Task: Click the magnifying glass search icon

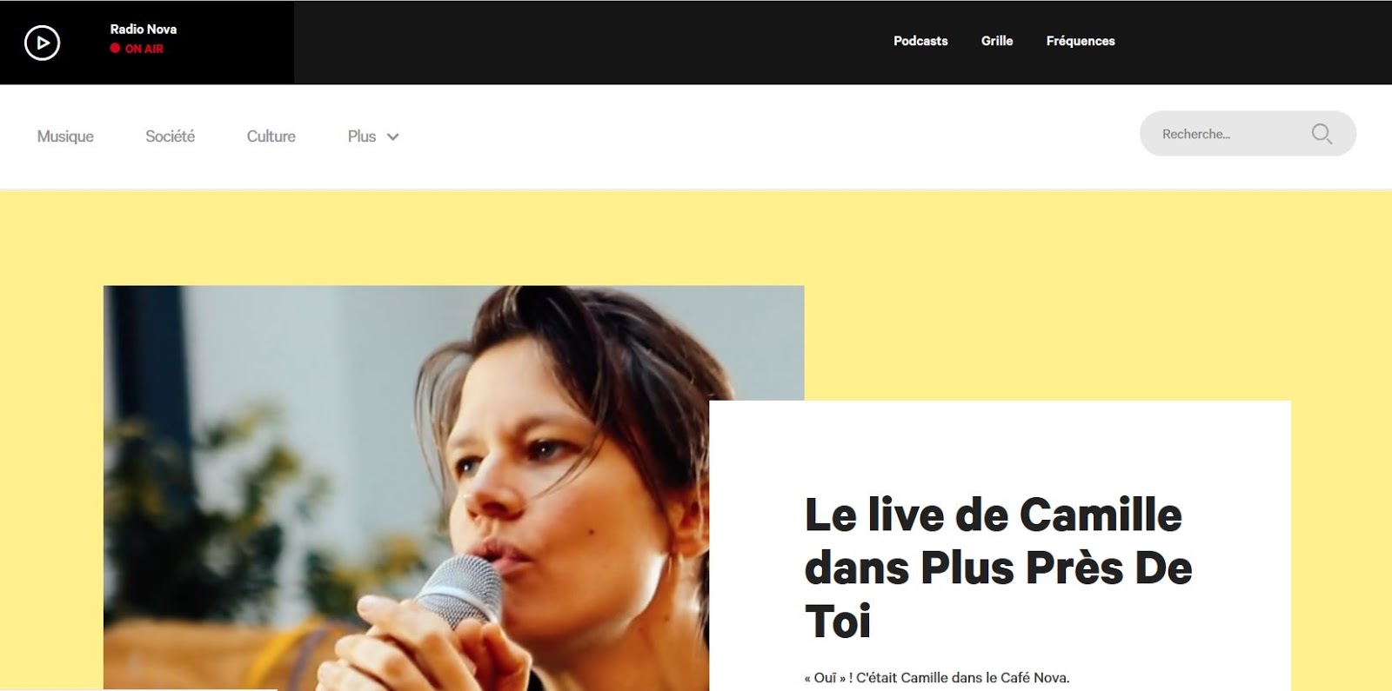Action: (x=1322, y=134)
